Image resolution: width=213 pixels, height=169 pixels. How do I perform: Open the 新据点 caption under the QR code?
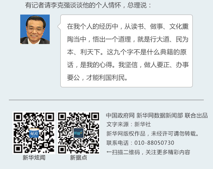[78, 158]
